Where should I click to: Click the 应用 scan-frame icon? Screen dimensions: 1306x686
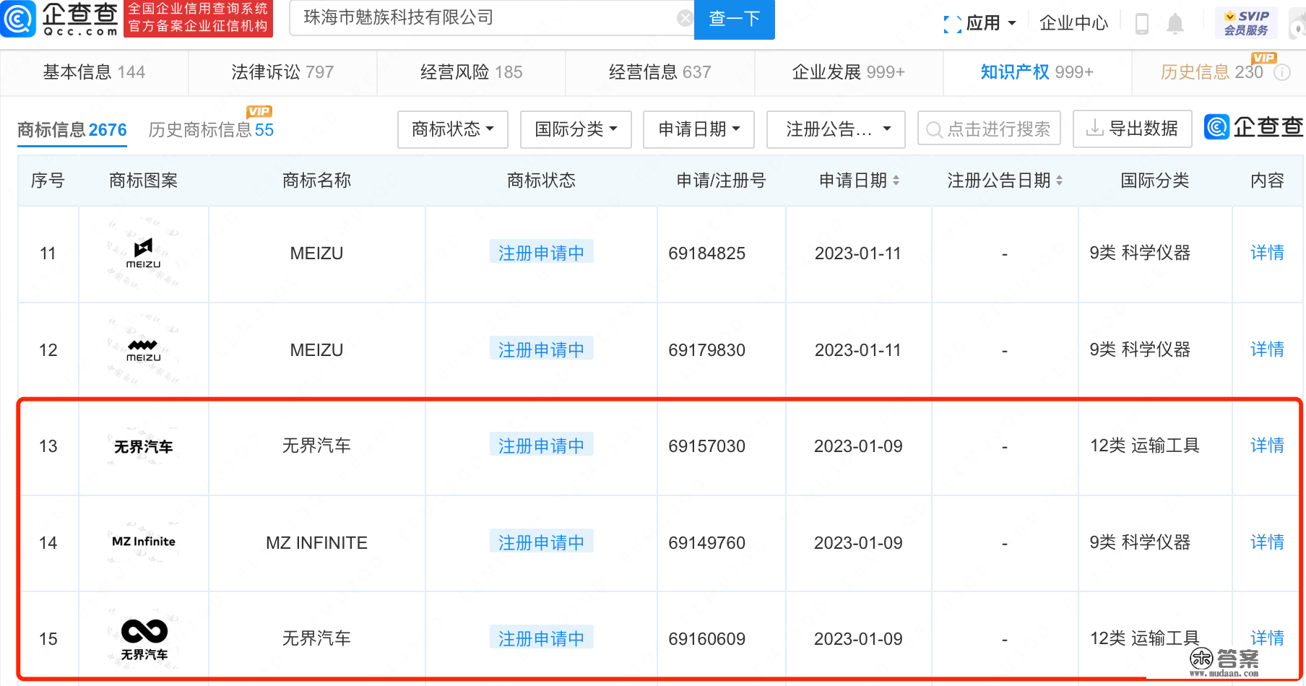pos(952,24)
